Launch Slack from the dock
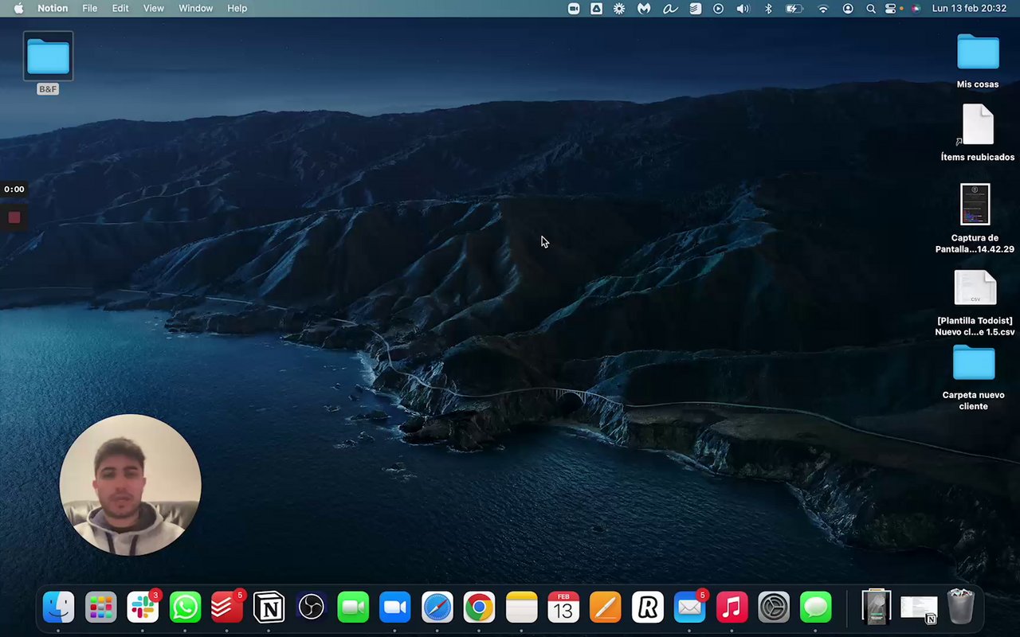Image resolution: width=1020 pixels, height=637 pixels. [x=143, y=608]
